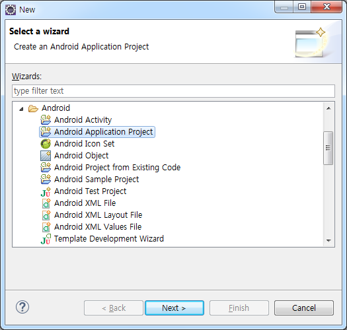Click the disabled Back button
This screenshot has width=347, height=330.
[x=114, y=308]
